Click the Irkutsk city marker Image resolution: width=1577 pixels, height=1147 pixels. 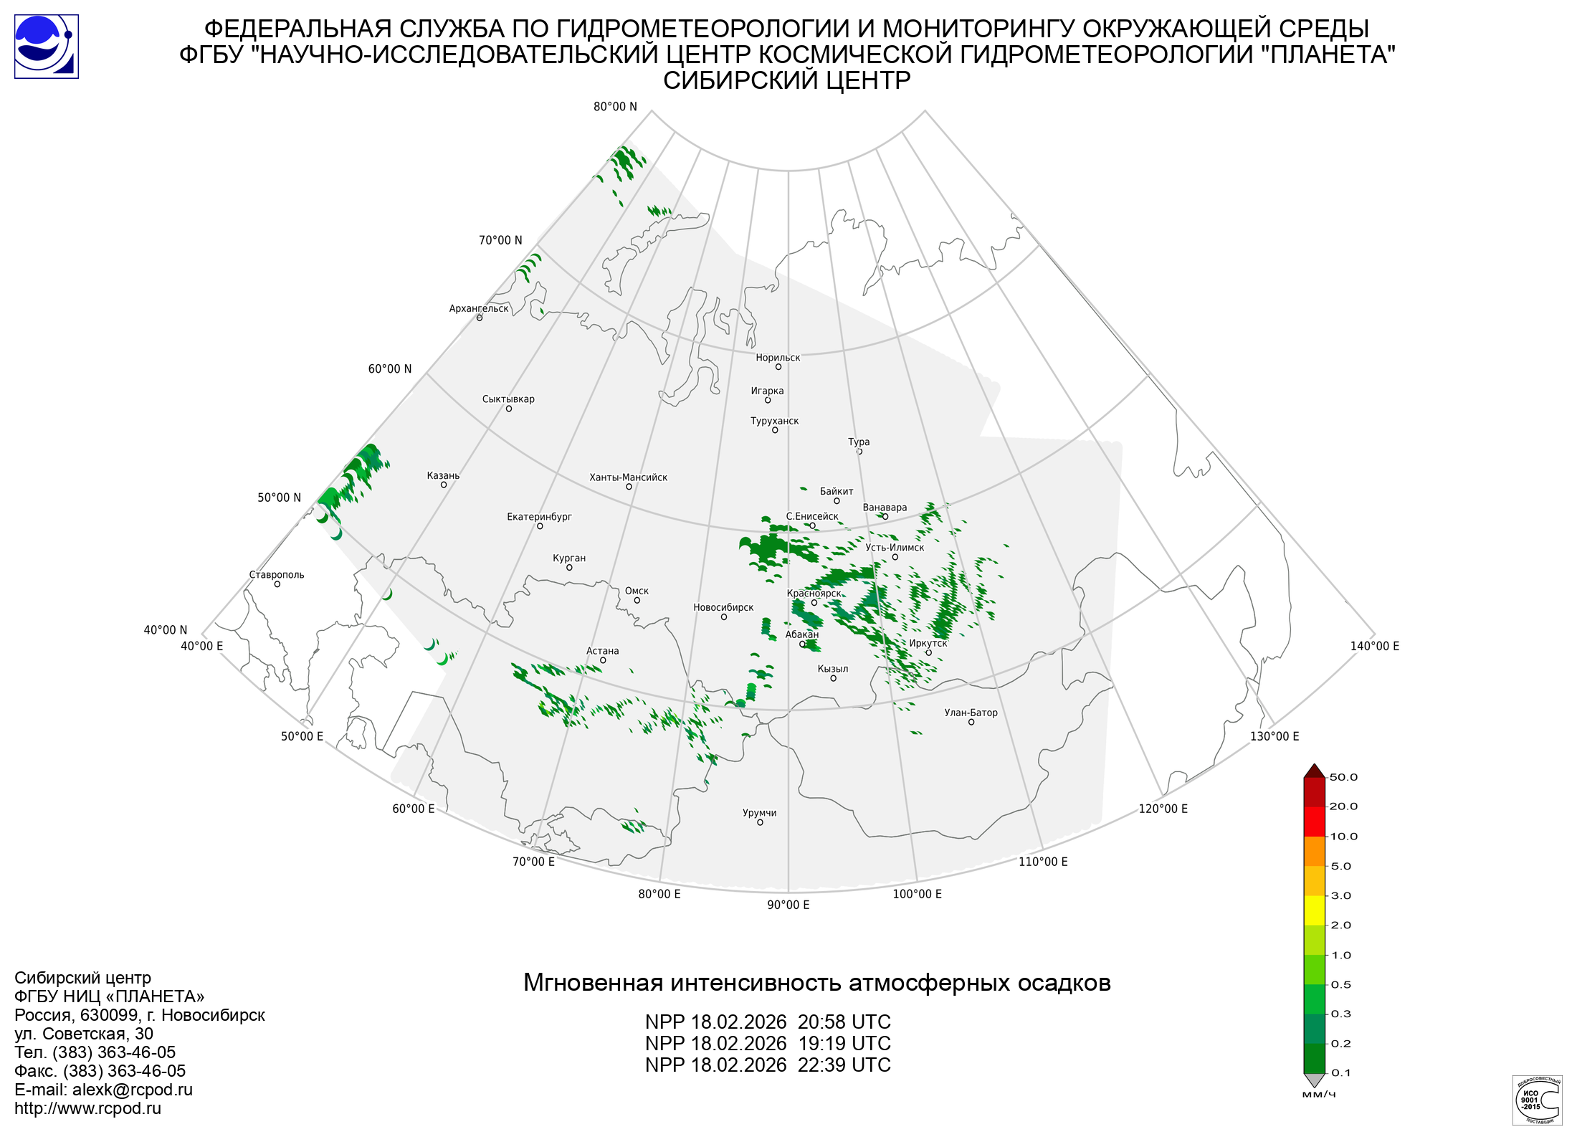pyautogui.click(x=928, y=653)
